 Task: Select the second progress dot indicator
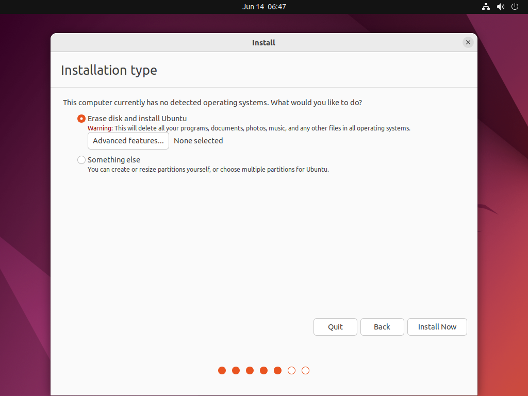(236, 370)
